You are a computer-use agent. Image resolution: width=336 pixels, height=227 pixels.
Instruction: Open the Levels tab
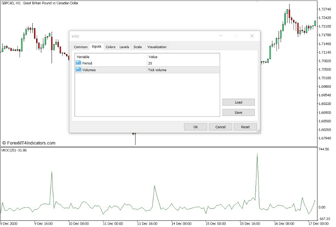pos(124,47)
